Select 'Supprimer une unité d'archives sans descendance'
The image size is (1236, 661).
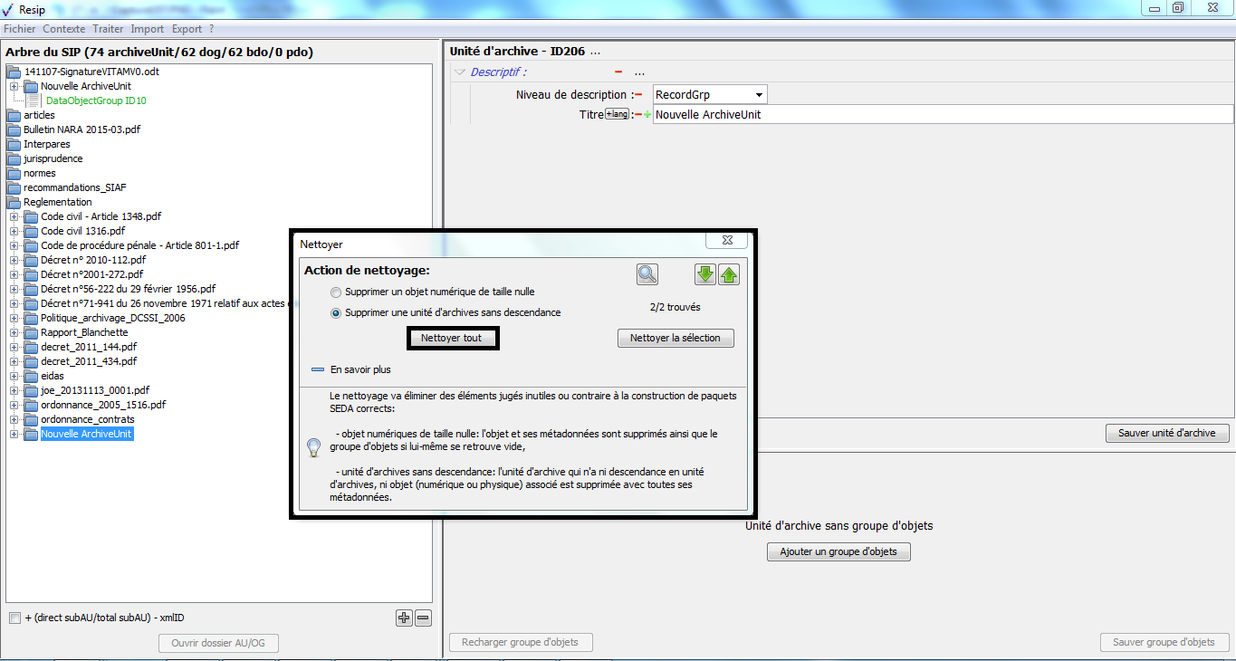(337, 313)
